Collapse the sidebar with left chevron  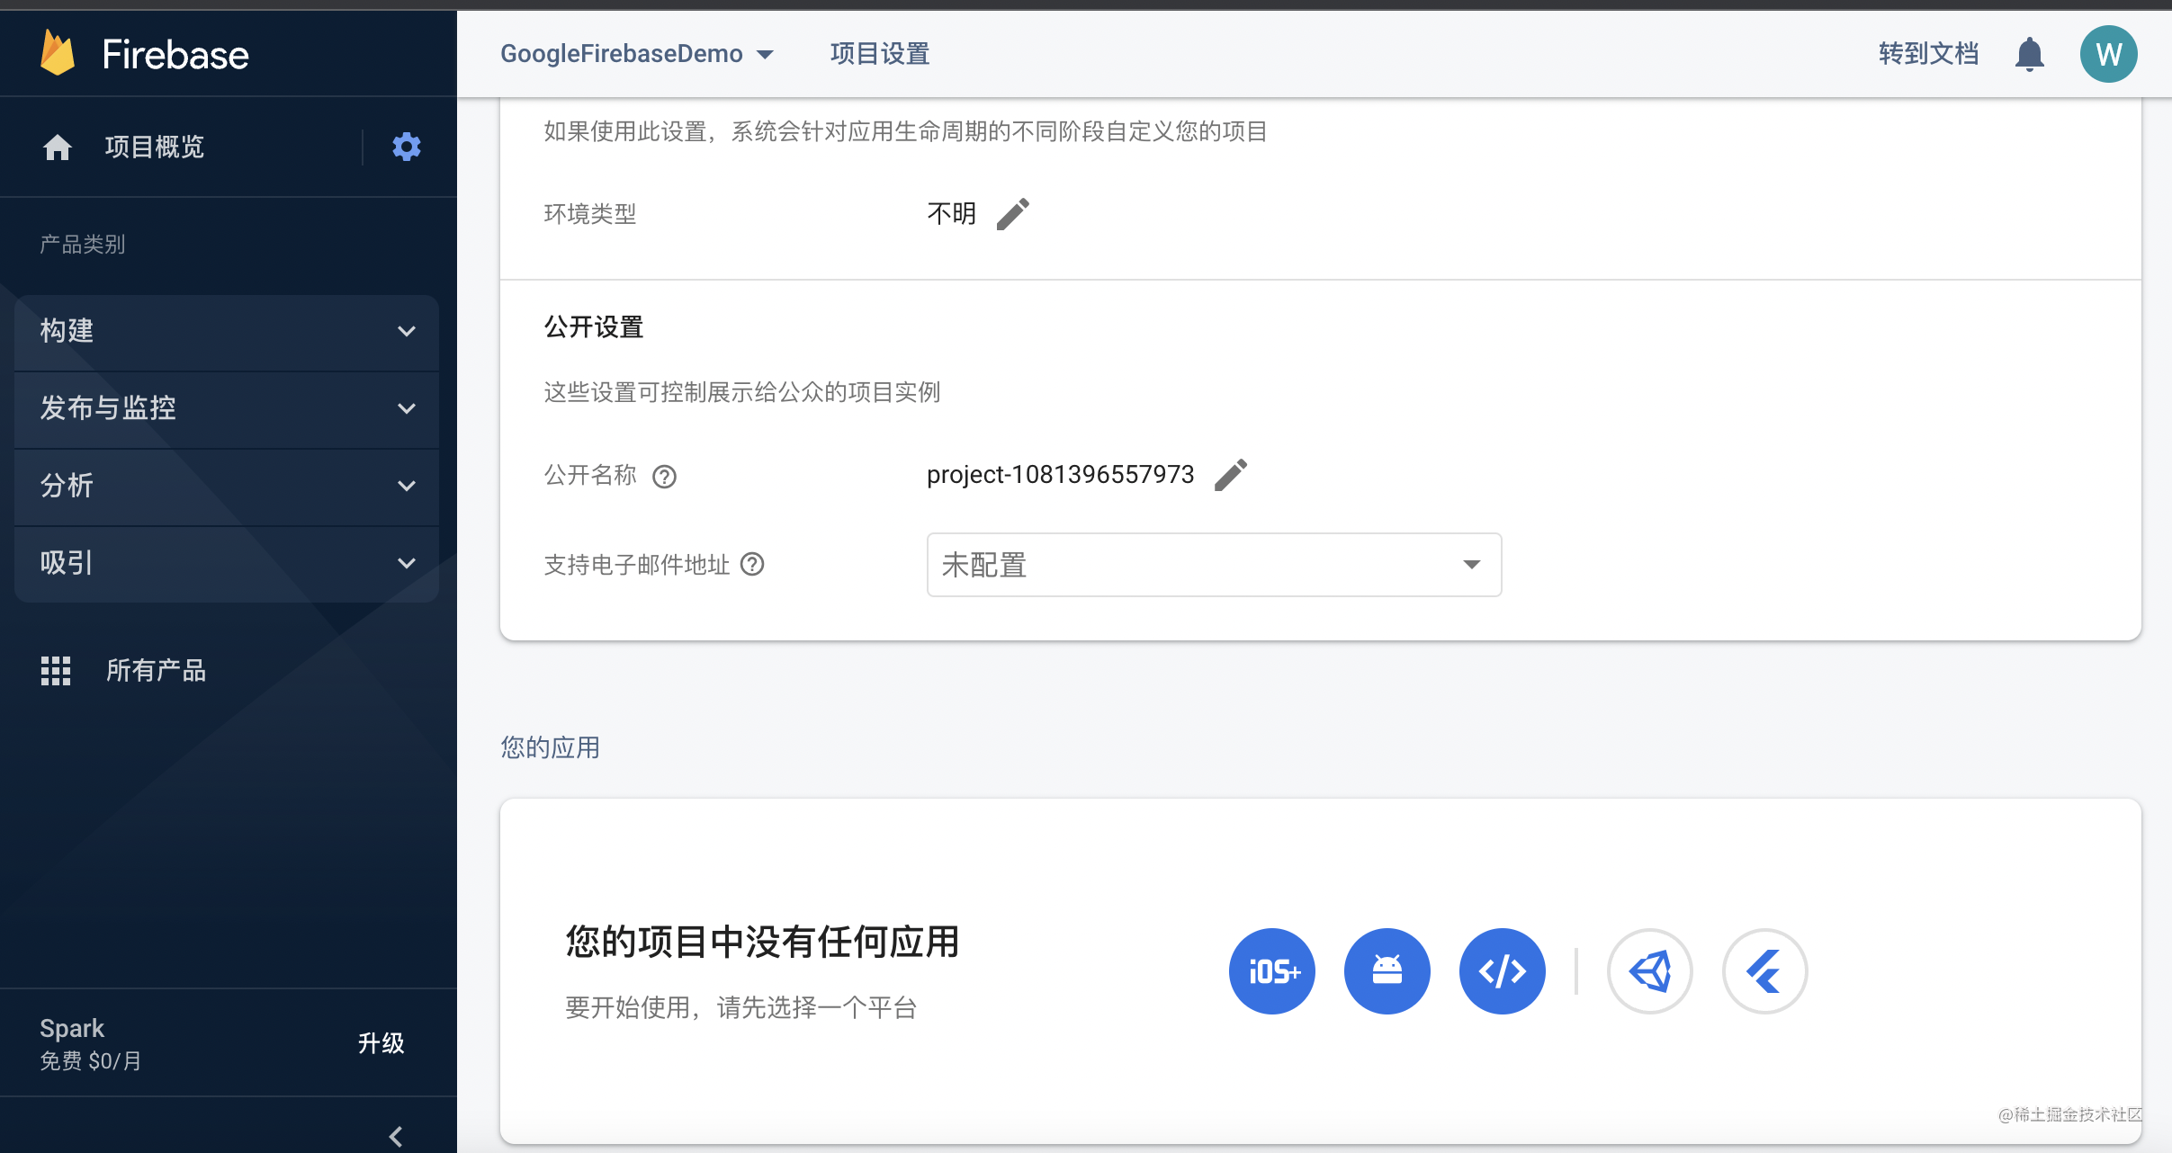click(396, 1136)
